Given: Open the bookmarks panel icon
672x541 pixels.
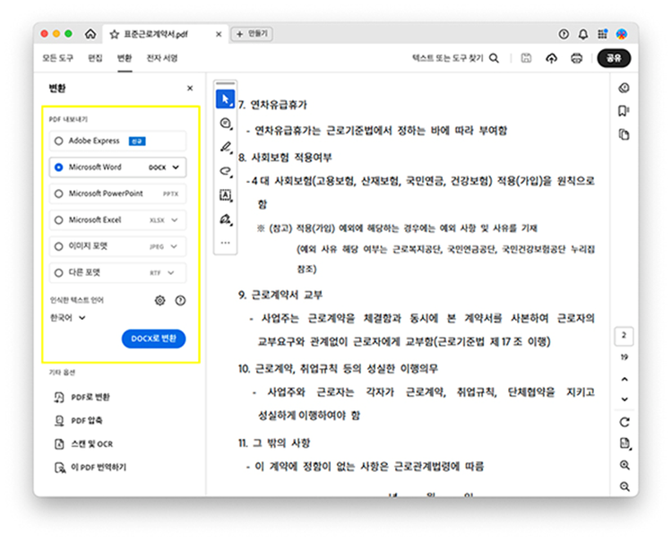Looking at the screenshot, I should (624, 111).
